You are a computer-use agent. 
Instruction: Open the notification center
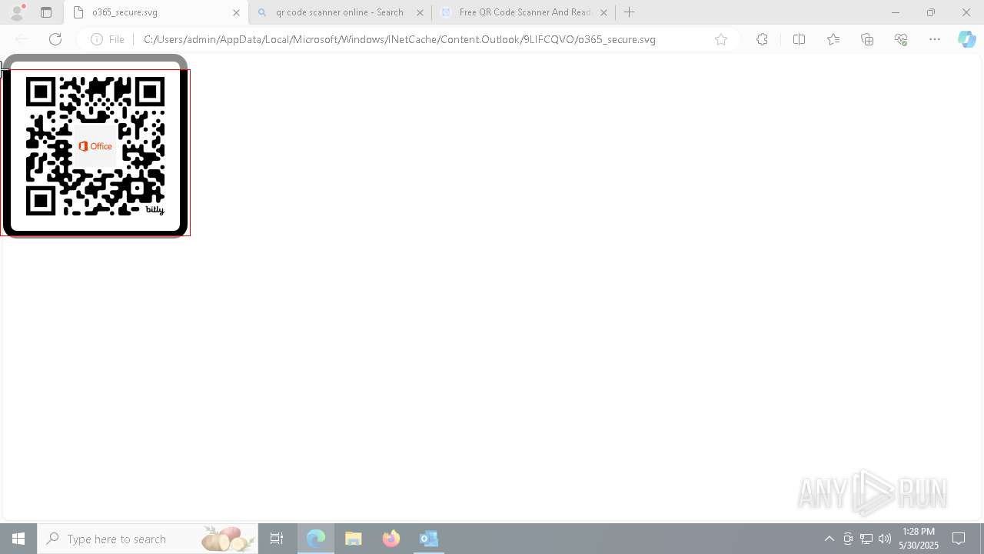point(959,539)
